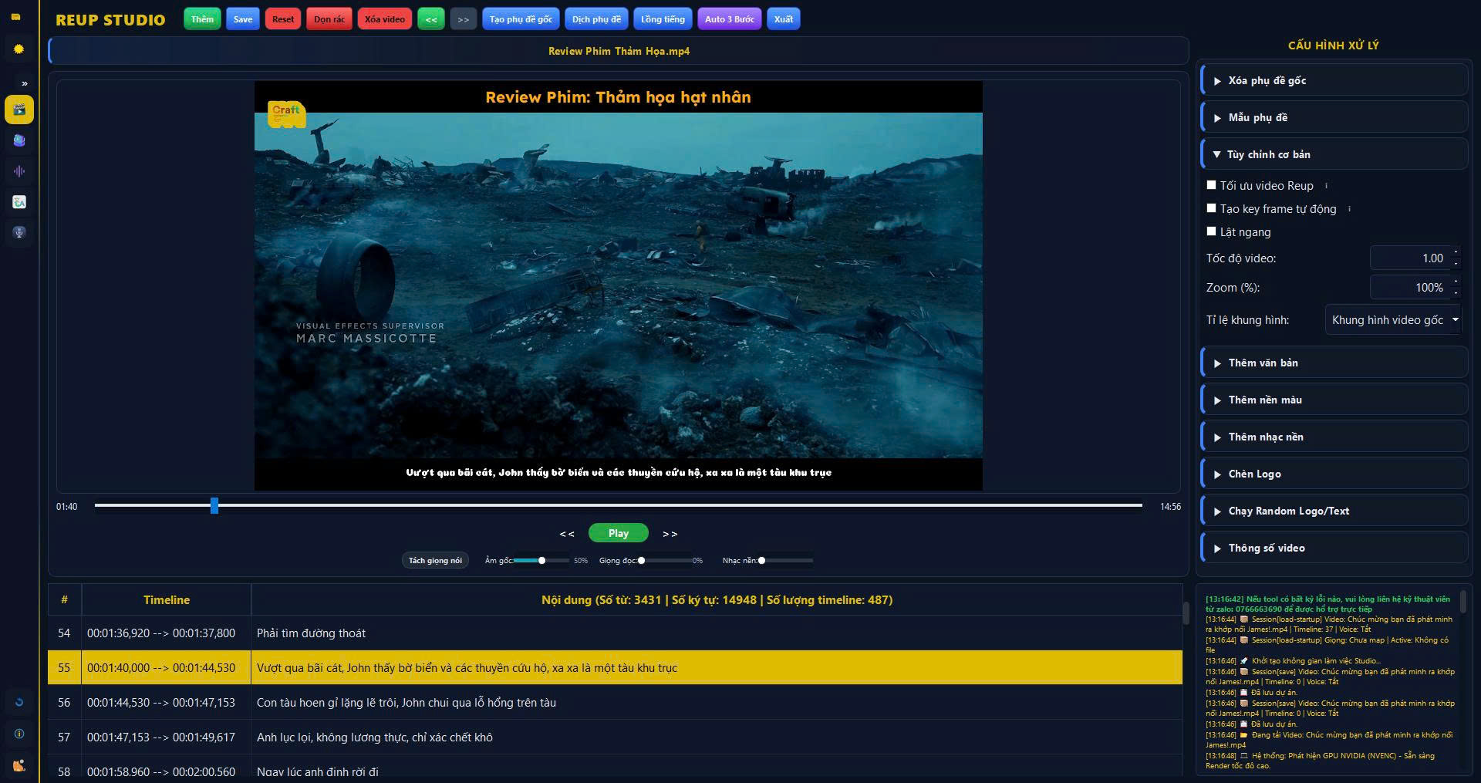Select row 56 Con tàu hoen gỉ
The width and height of the screenshot is (1481, 783).
pos(615,703)
